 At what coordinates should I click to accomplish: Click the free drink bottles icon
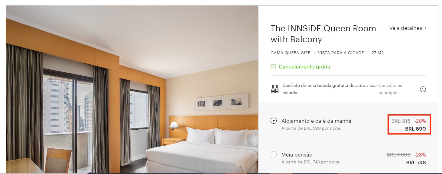click(275, 89)
